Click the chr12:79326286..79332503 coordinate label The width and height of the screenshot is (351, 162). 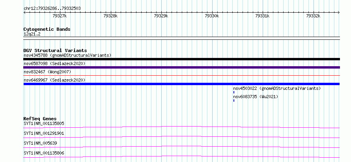coord(52,9)
